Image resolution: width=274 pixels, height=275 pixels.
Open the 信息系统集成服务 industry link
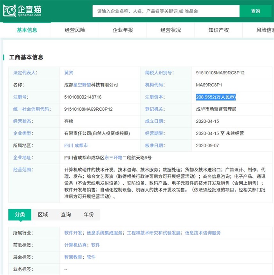[105, 233]
